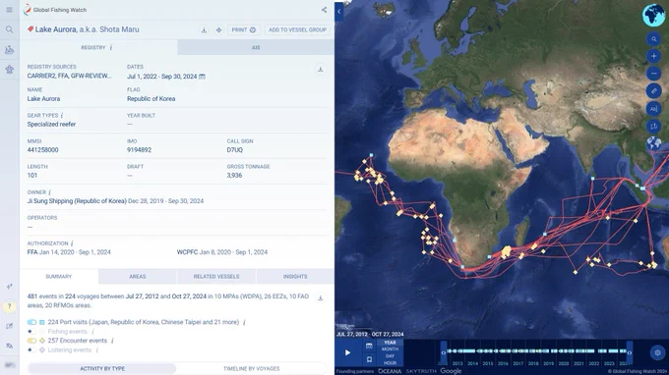This screenshot has width=669, height=375.
Task: Show Gear Types info tooltip icon
Action: click(x=62, y=116)
